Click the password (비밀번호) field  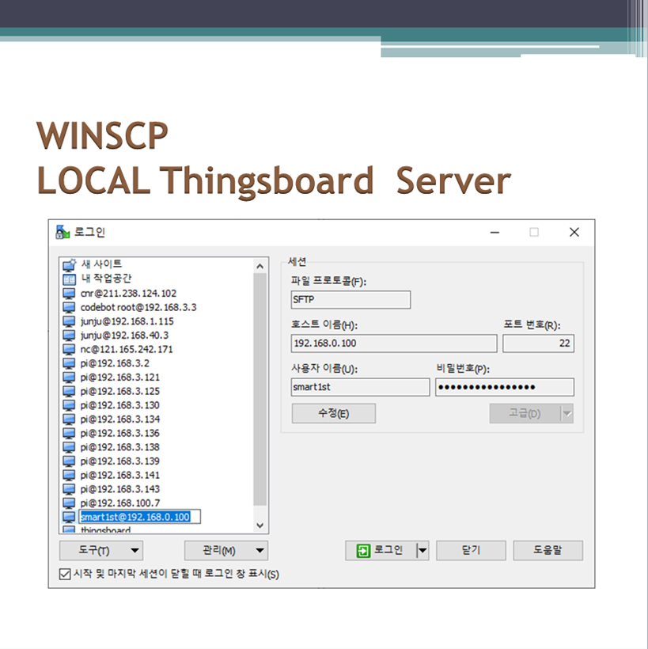[505, 387]
